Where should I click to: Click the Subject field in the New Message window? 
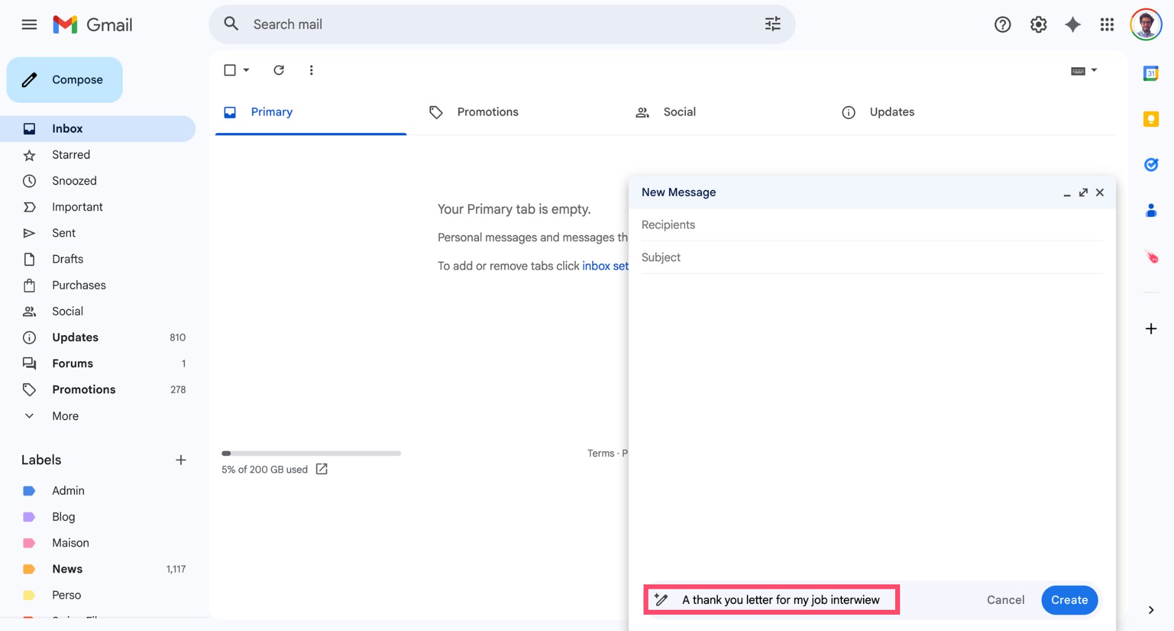click(x=786, y=257)
